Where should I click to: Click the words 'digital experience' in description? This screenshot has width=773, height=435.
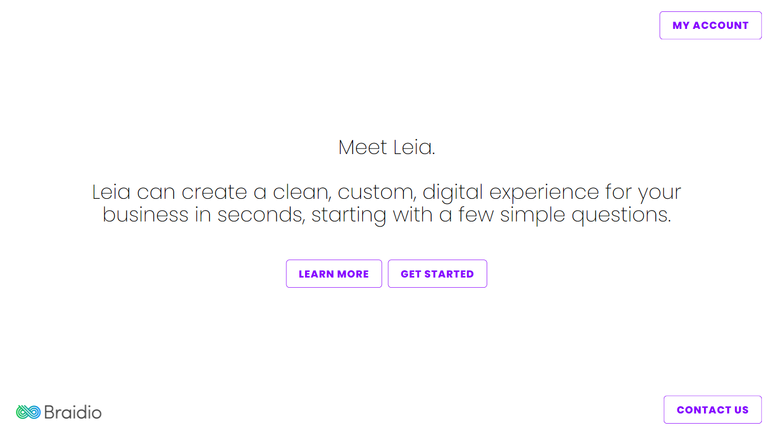[511, 193]
